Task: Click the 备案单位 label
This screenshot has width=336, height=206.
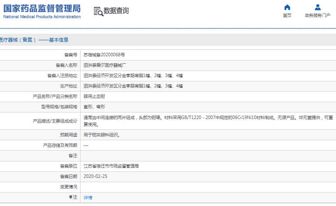Action: [68, 166]
